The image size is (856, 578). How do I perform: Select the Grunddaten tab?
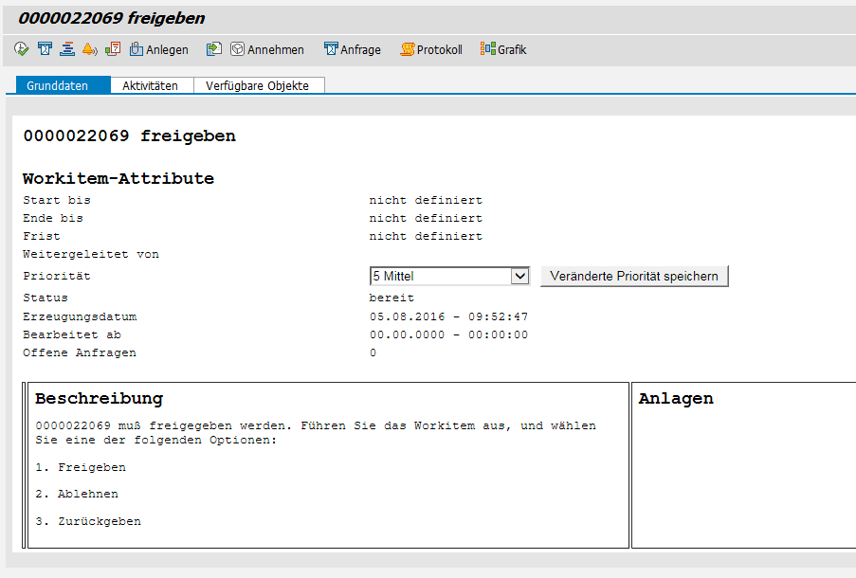click(x=58, y=85)
